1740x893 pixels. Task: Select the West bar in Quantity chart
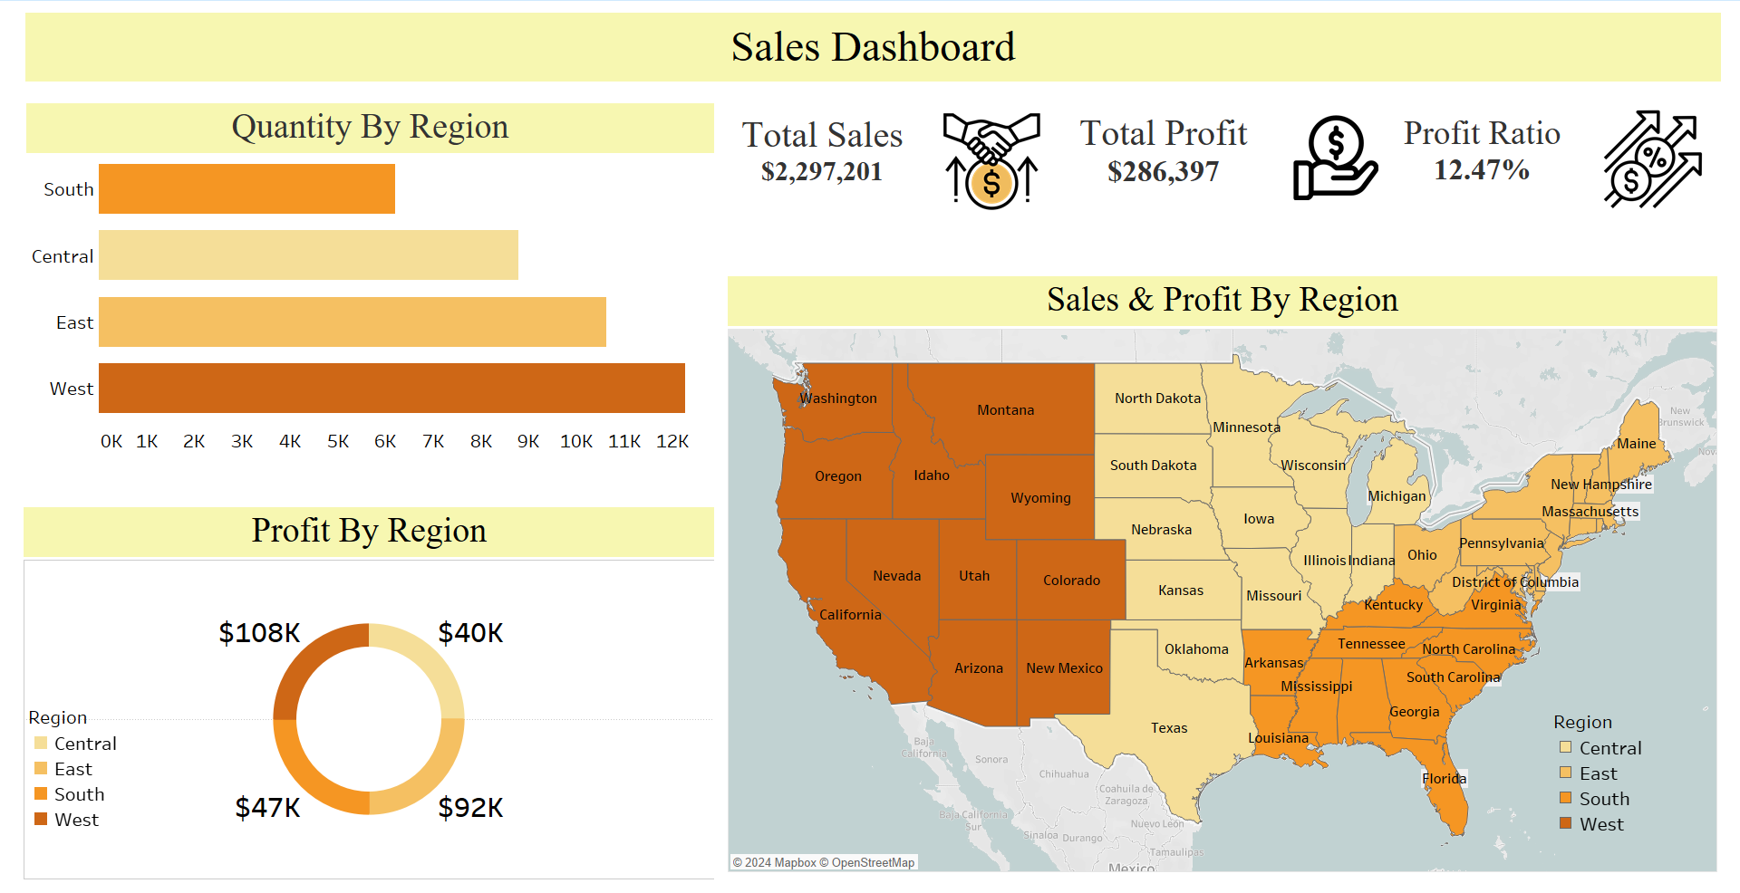click(391, 388)
